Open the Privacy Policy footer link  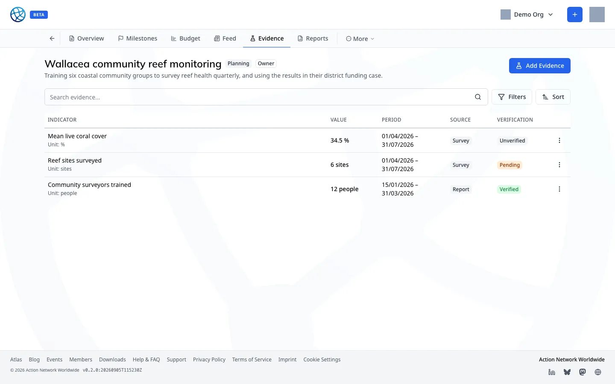[x=209, y=360]
